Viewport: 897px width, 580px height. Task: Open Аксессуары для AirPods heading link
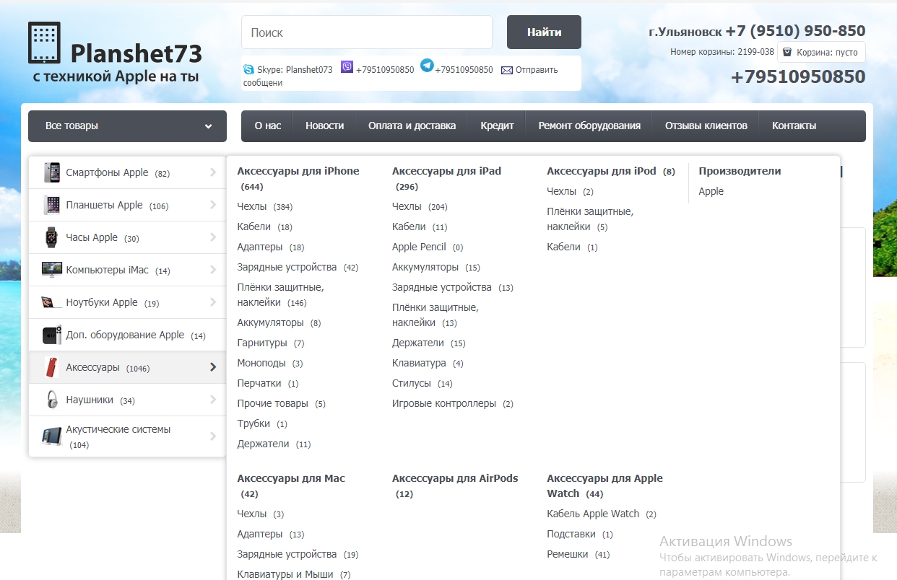(x=455, y=478)
